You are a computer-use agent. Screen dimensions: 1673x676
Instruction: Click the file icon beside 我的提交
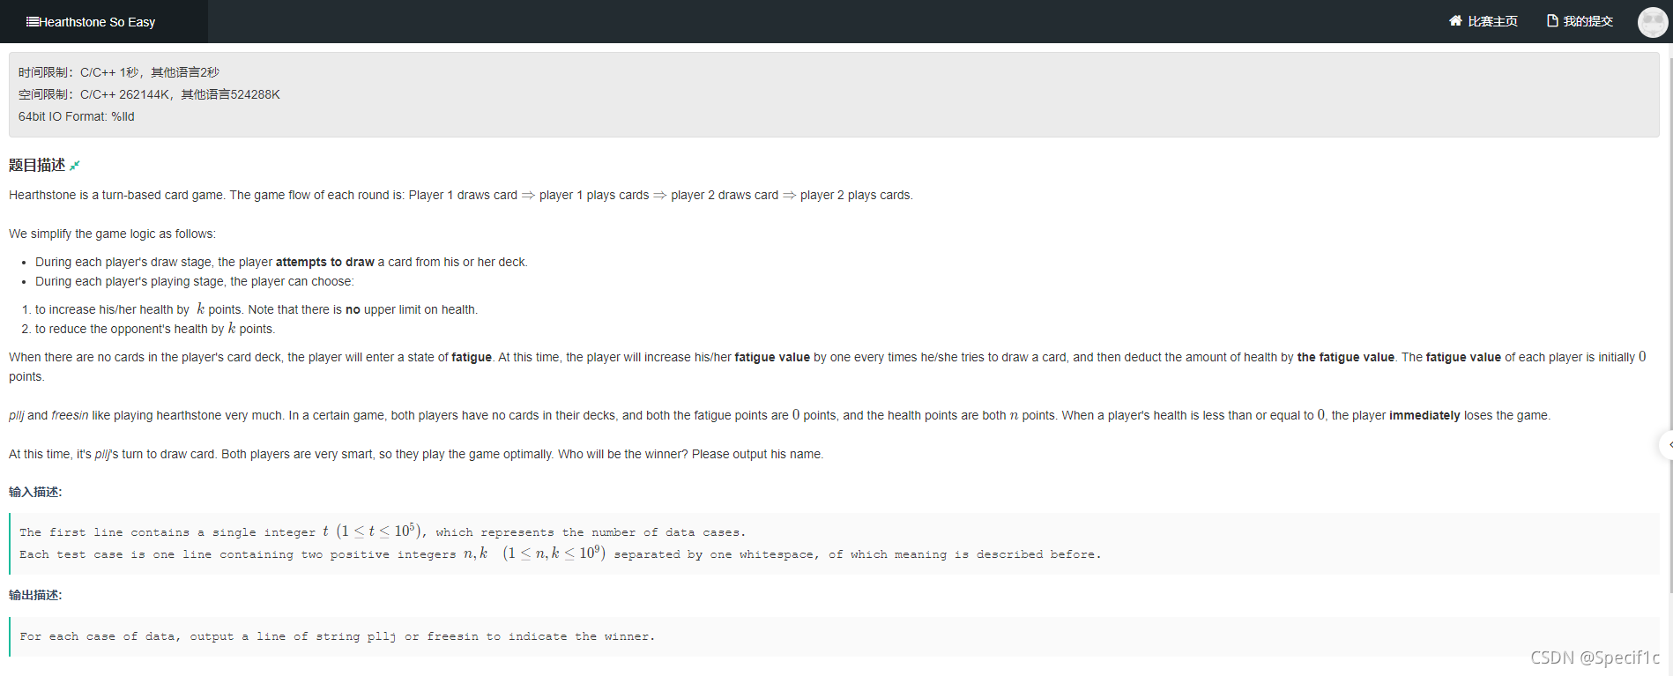(x=1552, y=21)
